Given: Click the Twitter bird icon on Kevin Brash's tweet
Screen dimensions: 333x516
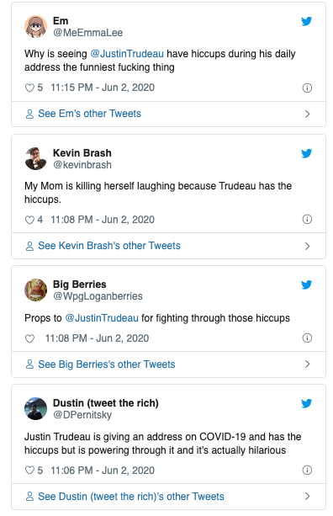Looking at the screenshot, I should coord(306,153).
